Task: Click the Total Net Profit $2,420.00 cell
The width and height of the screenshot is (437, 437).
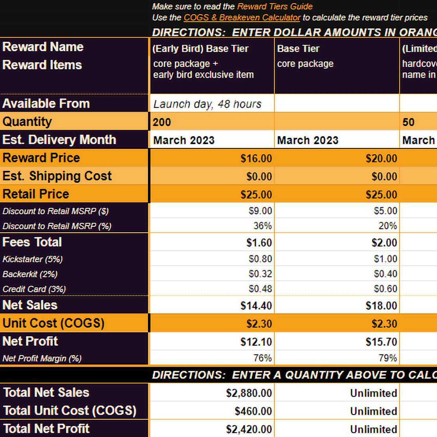Action: pos(212,429)
